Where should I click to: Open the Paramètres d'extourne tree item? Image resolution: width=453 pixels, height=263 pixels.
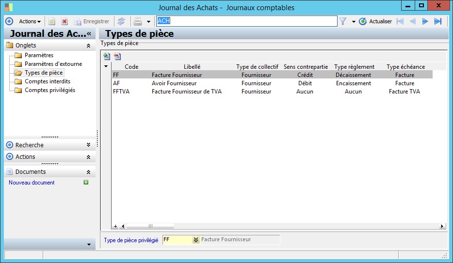tap(53, 64)
